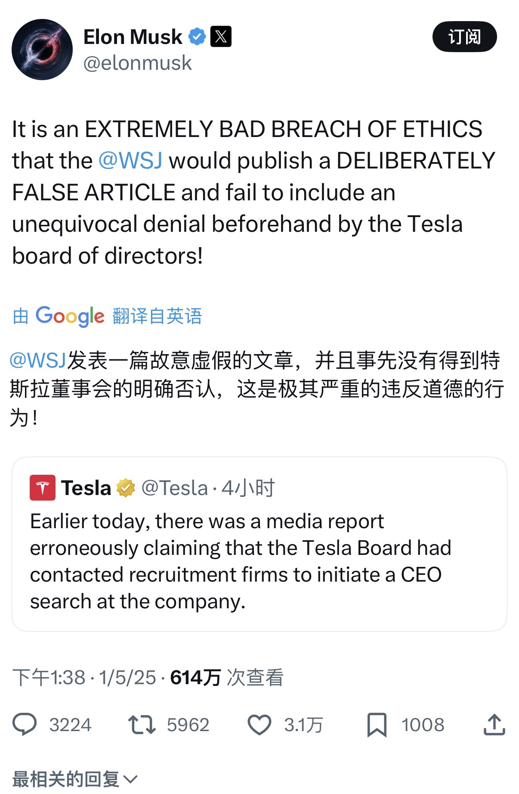
Task: Like the post with heart icon
Action: tap(259, 724)
